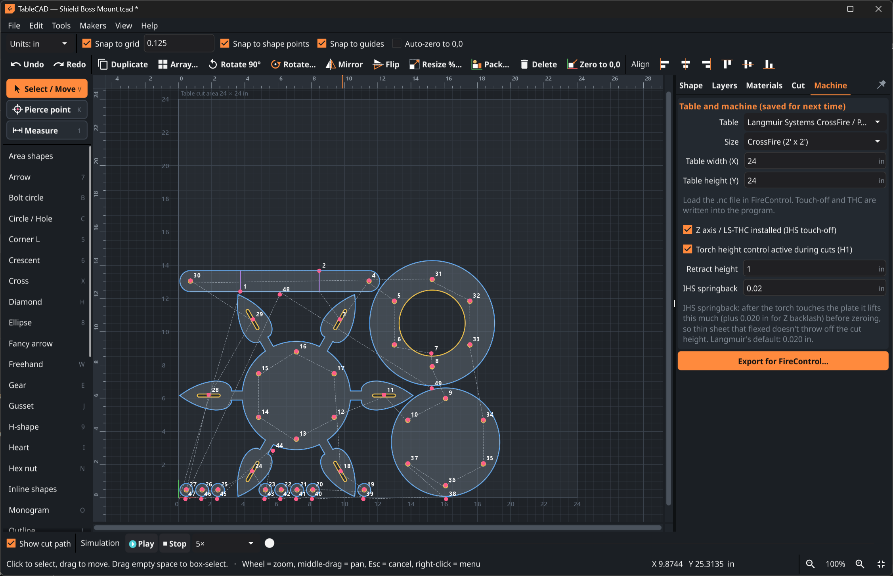The image size is (893, 576).
Task: Align shapes to right edges
Action: coord(706,64)
